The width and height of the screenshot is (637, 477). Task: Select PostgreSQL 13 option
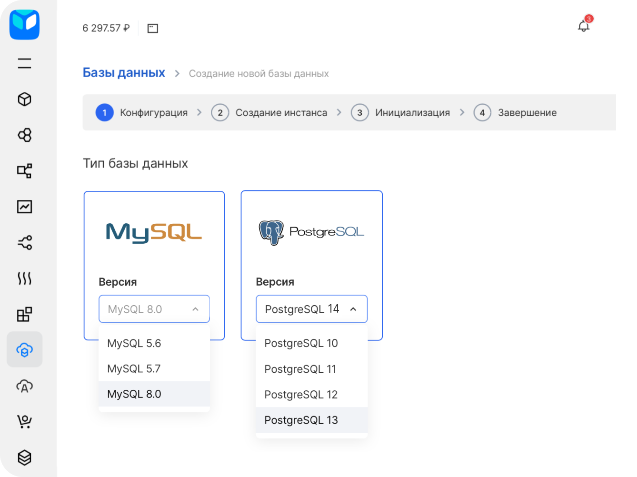(301, 420)
